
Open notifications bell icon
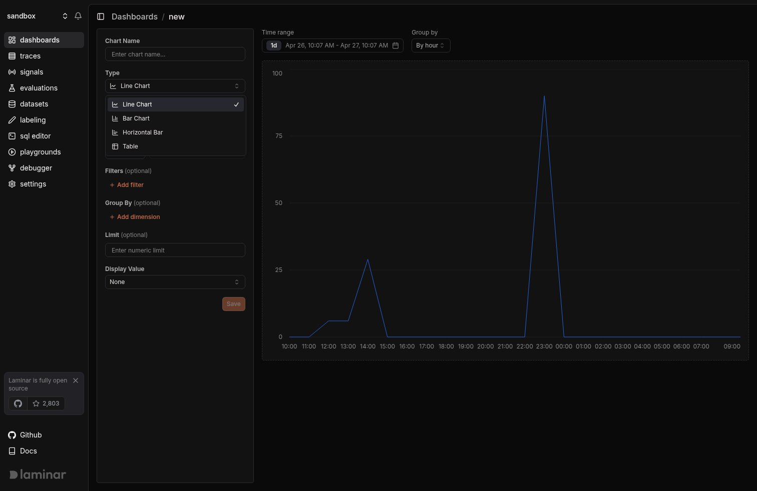coord(78,16)
